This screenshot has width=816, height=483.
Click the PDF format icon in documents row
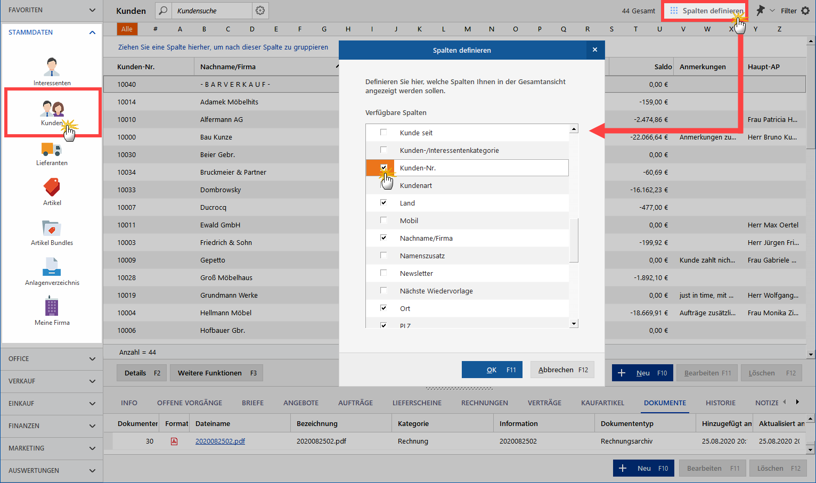point(174,441)
